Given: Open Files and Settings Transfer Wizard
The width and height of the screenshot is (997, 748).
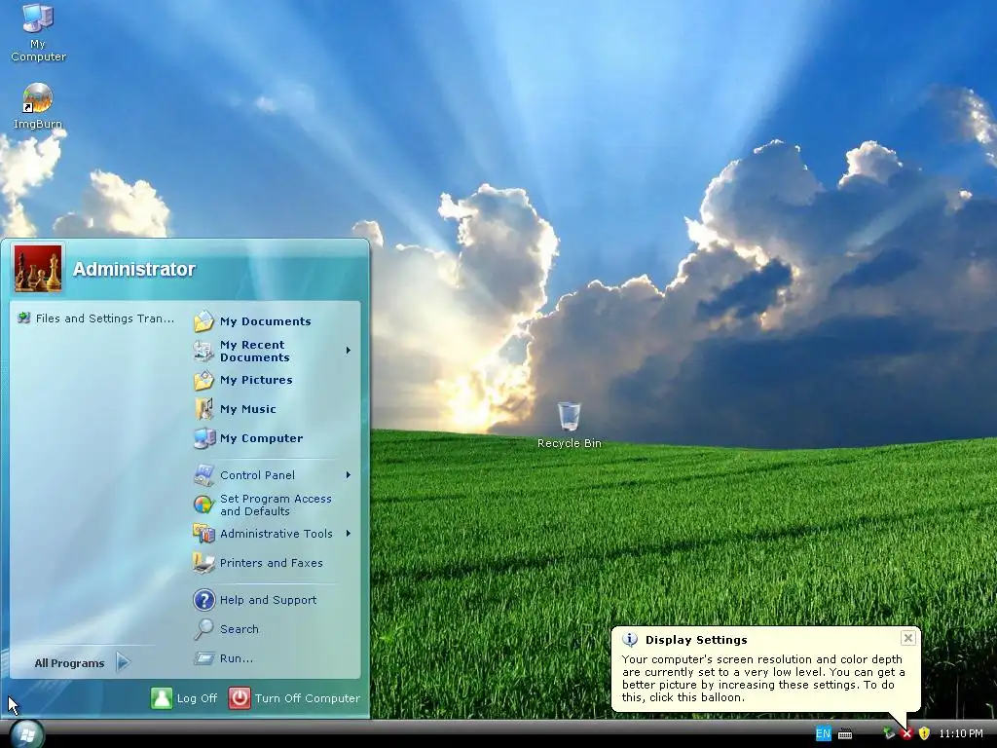Looking at the screenshot, I should 96,318.
